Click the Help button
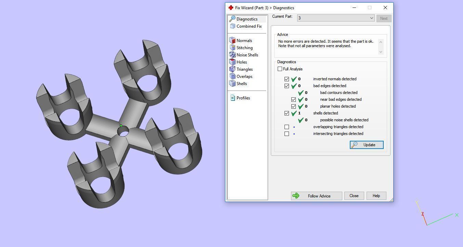This screenshot has height=247, width=463. (376, 196)
